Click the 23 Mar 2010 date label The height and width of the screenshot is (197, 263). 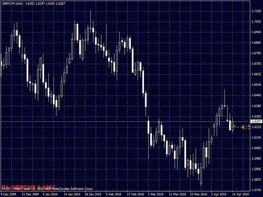click(x=199, y=194)
